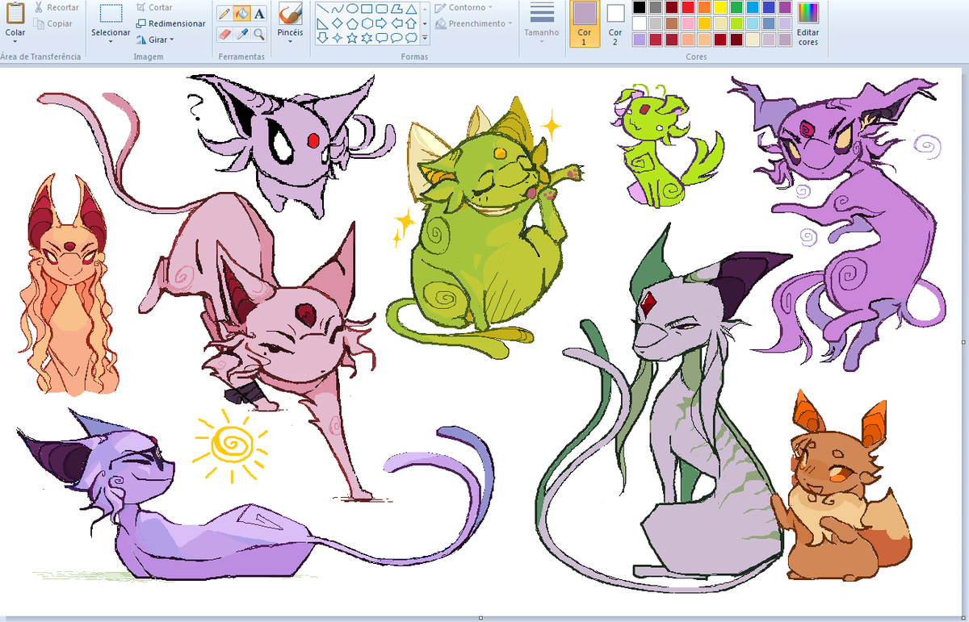
Task: Select the Right arrow shape
Action: click(x=382, y=23)
